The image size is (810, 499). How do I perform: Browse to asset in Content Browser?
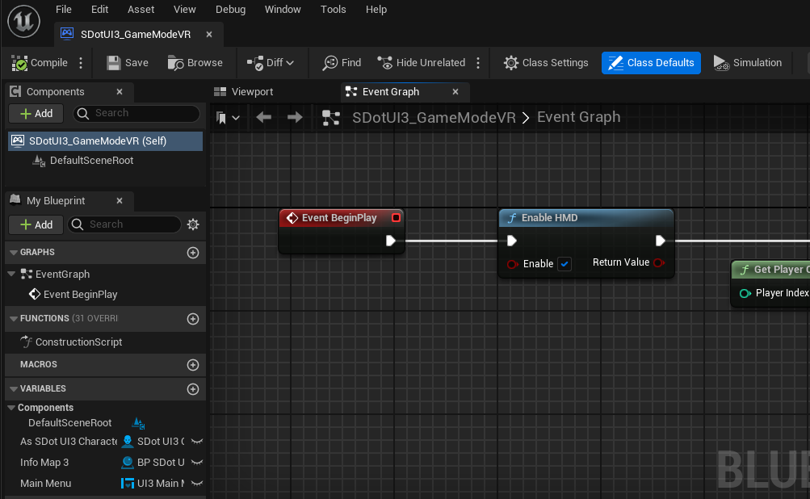(x=195, y=62)
